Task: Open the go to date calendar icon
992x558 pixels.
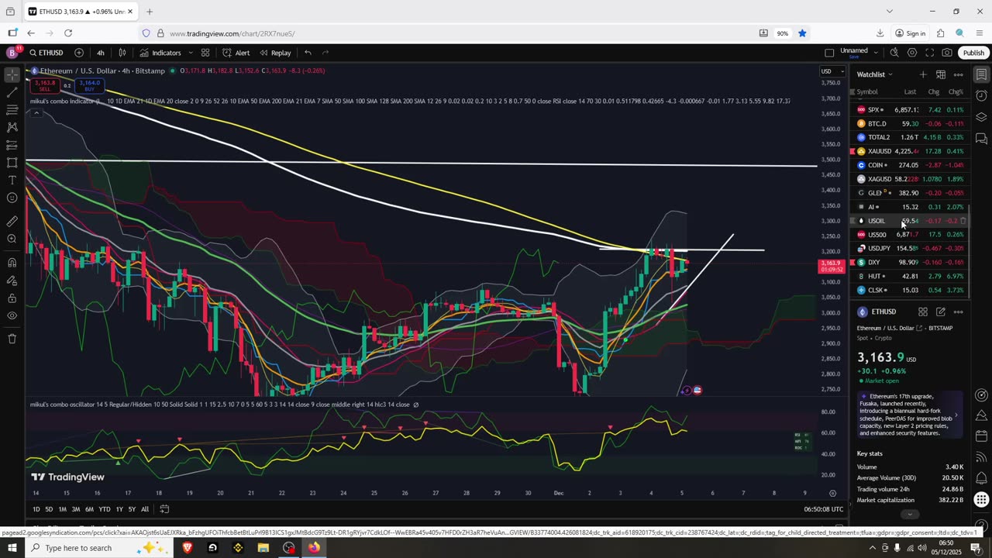Action: coord(164,509)
